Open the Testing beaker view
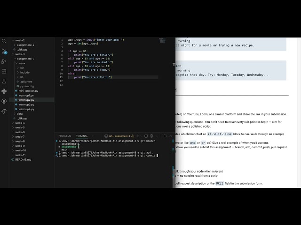The width and height of the screenshot is (301, 225). click(x=4, y=81)
